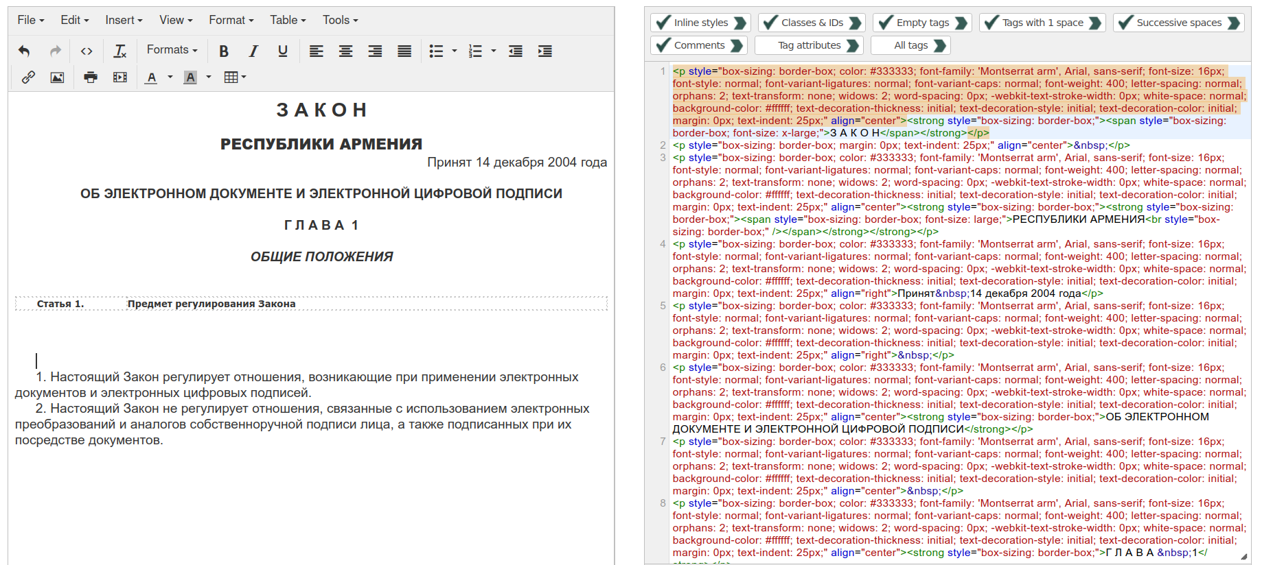
Task: Open the source code view icon
Action: [x=87, y=51]
